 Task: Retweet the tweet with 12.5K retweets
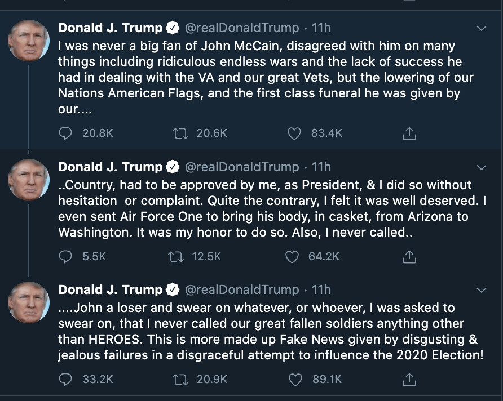176,257
